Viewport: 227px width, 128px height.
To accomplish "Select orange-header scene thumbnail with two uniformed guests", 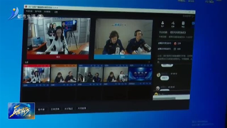I will [x=64, y=75].
